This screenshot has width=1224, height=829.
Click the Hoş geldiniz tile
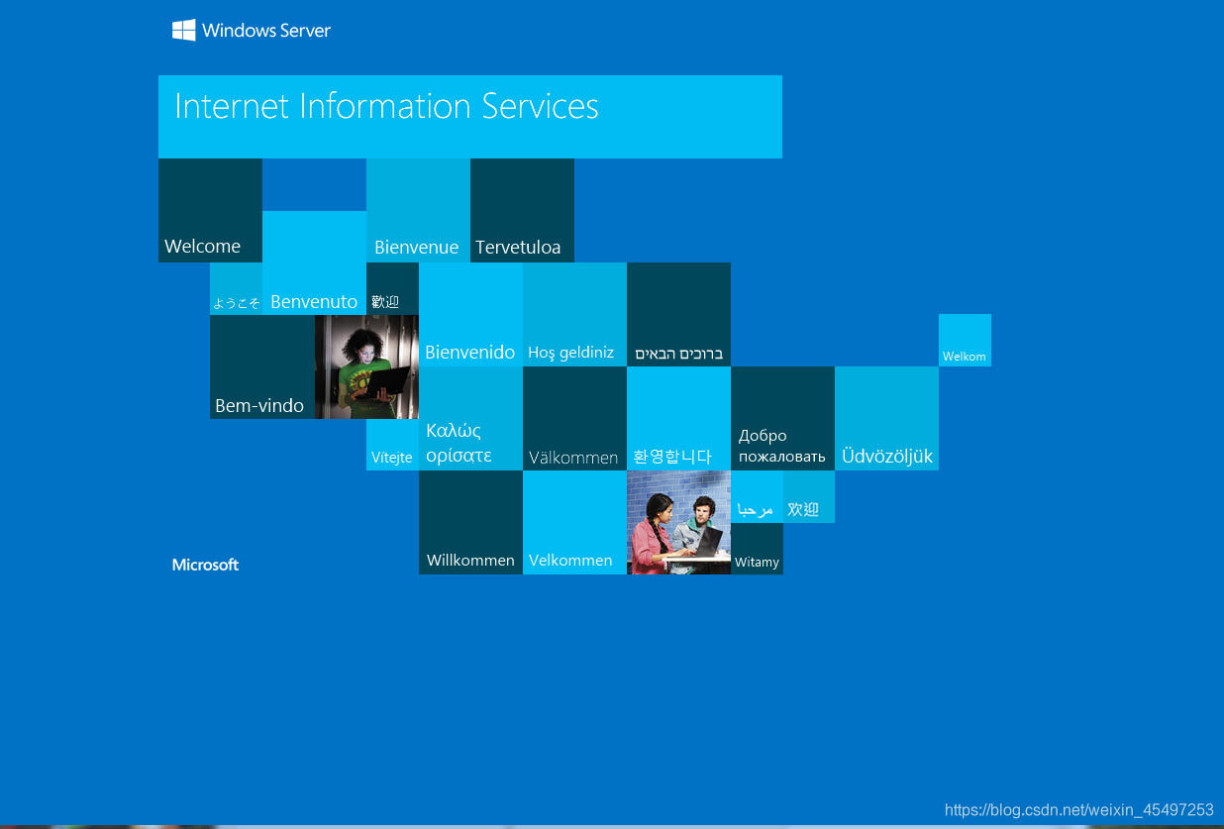[574, 314]
